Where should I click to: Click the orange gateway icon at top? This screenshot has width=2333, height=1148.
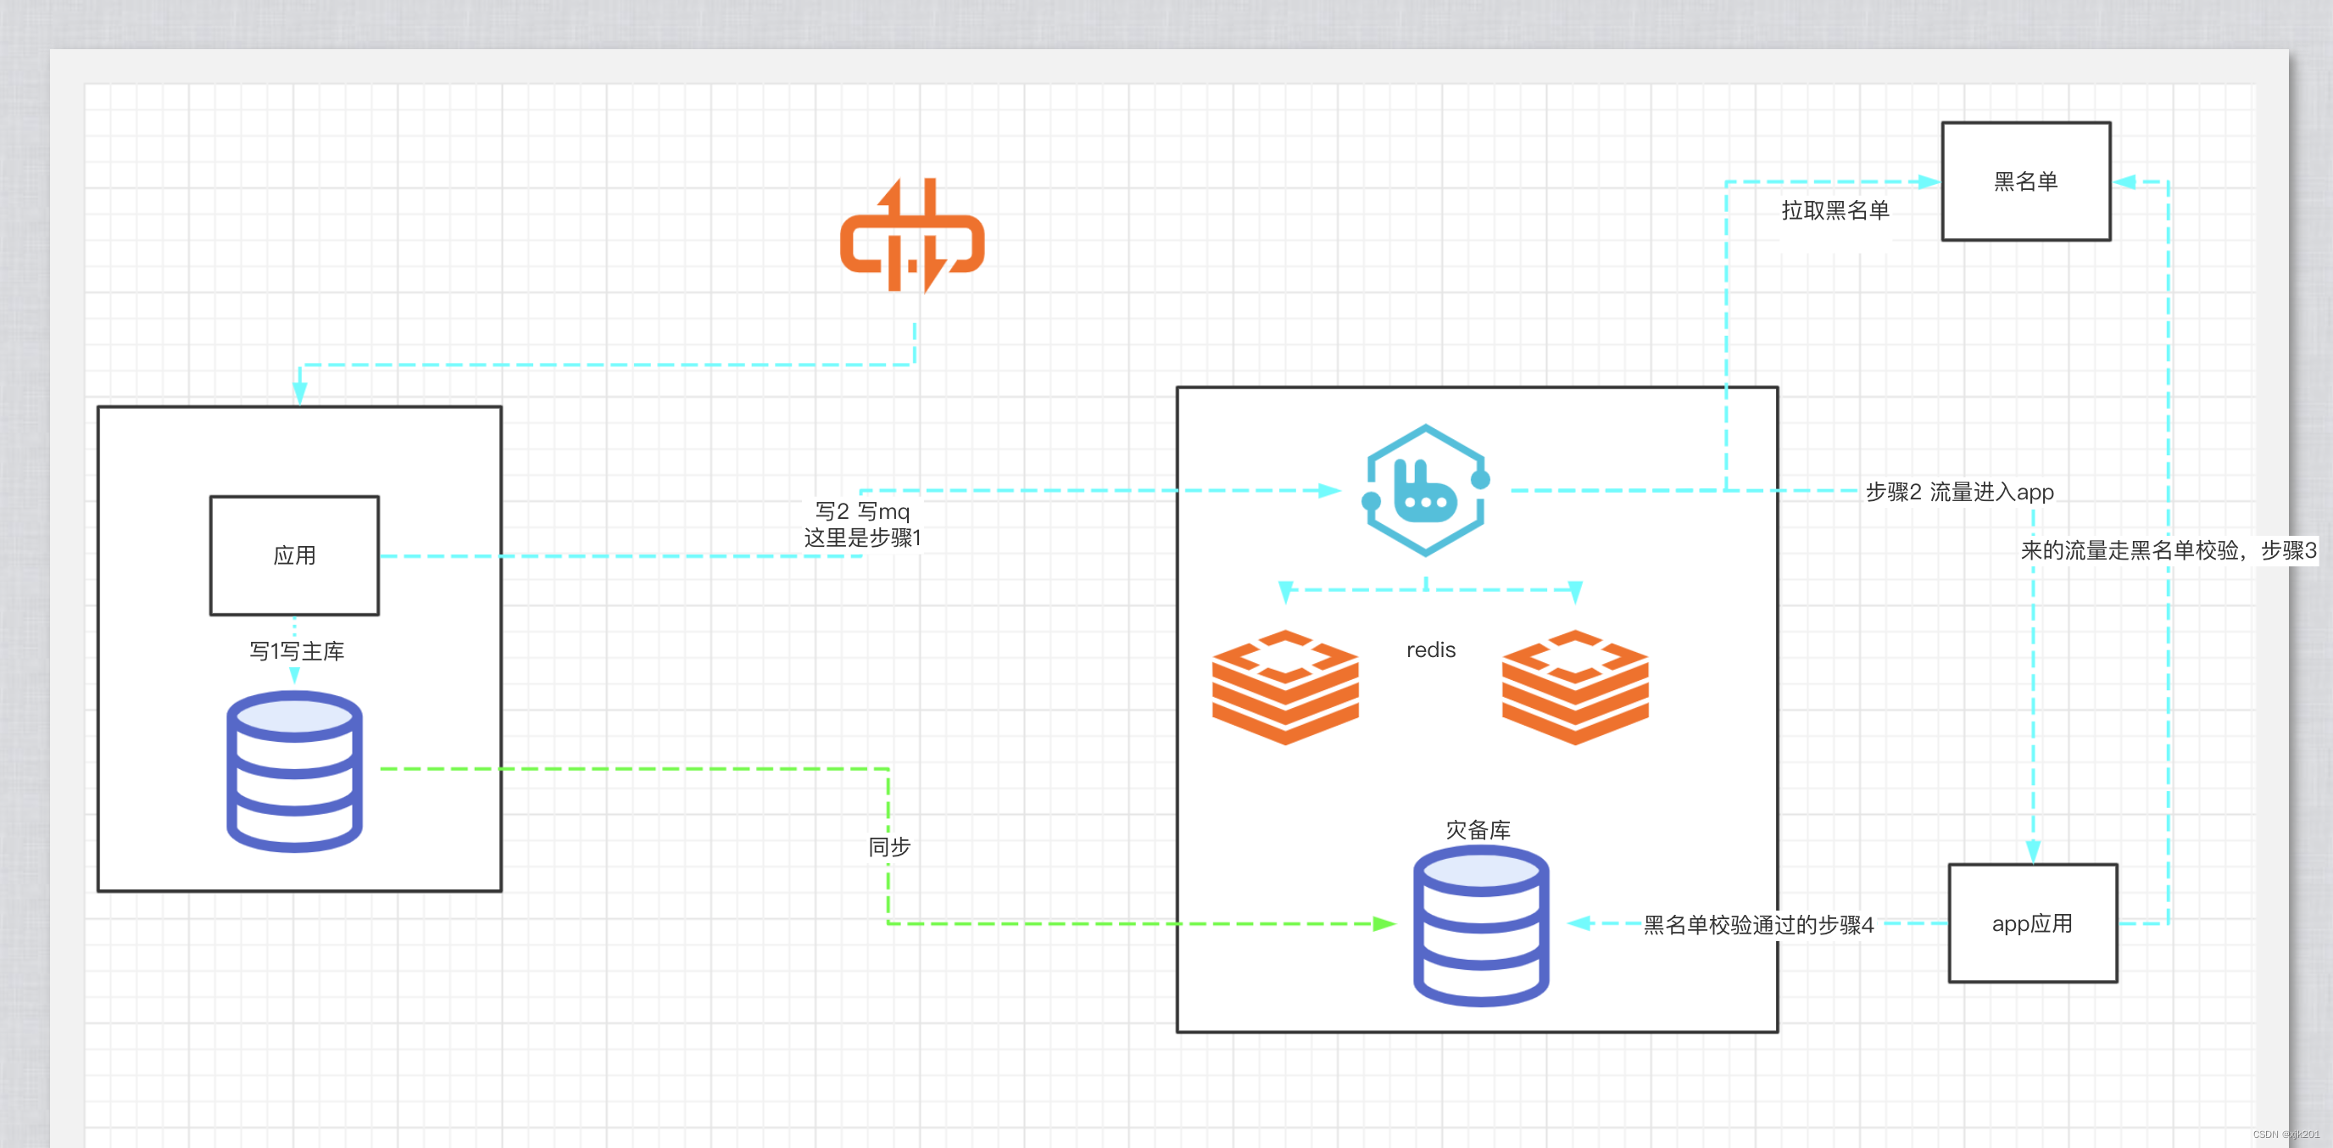click(x=912, y=237)
